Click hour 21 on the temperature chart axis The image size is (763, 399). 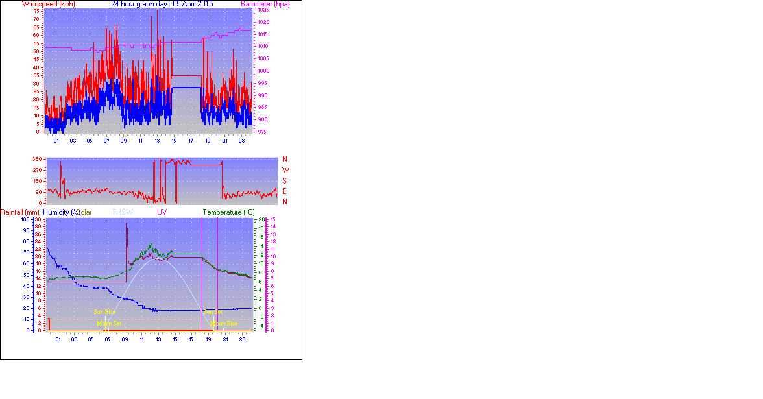coord(225,339)
